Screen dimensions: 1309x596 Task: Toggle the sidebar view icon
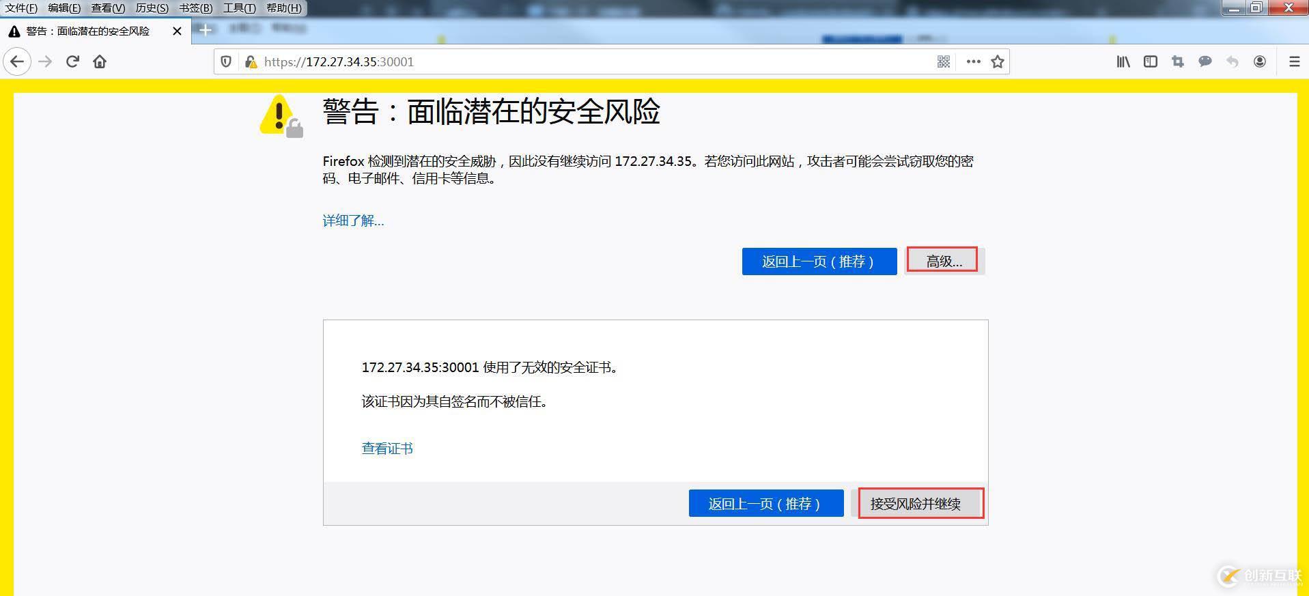point(1151,61)
